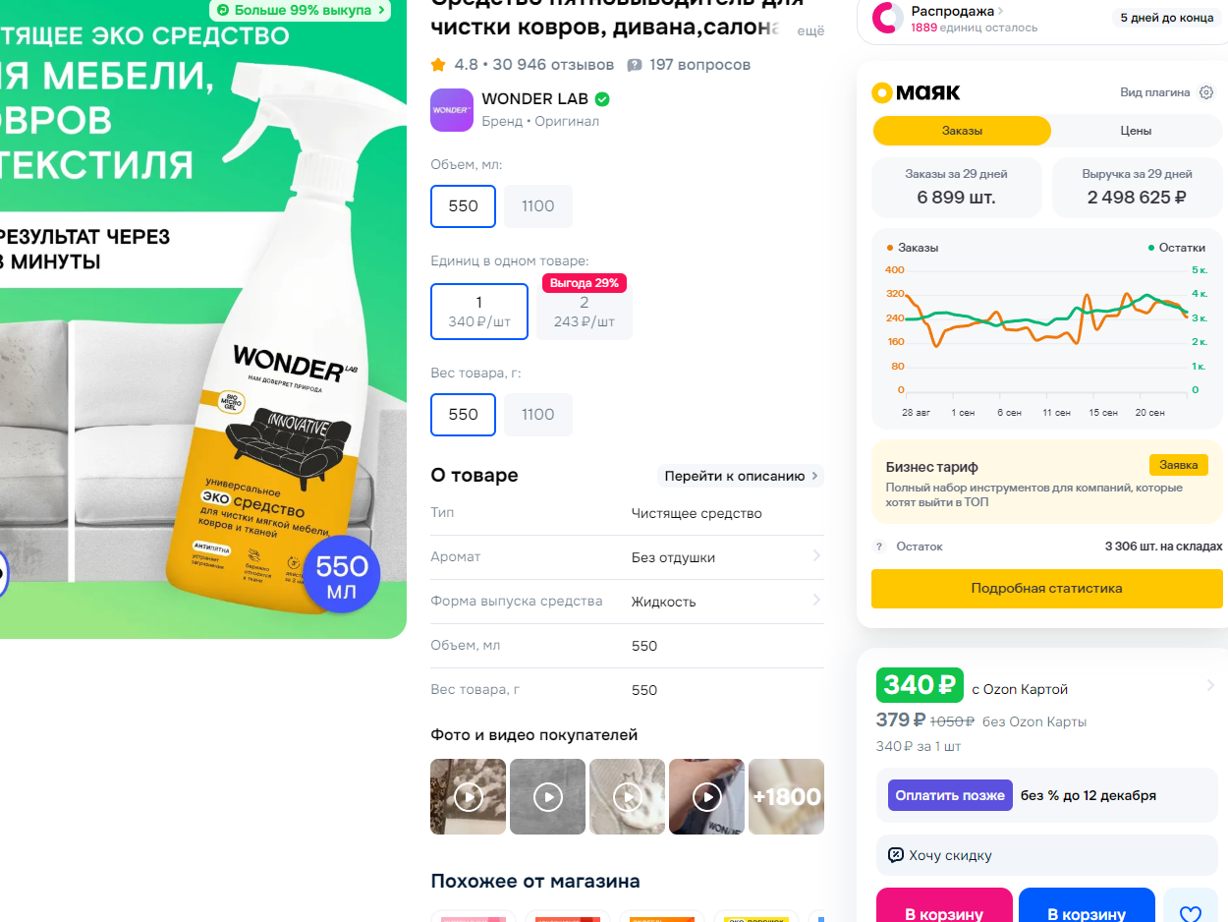The image size is (1228, 922).
Task: Select 2 units per item option
Action: pyautogui.click(x=585, y=312)
